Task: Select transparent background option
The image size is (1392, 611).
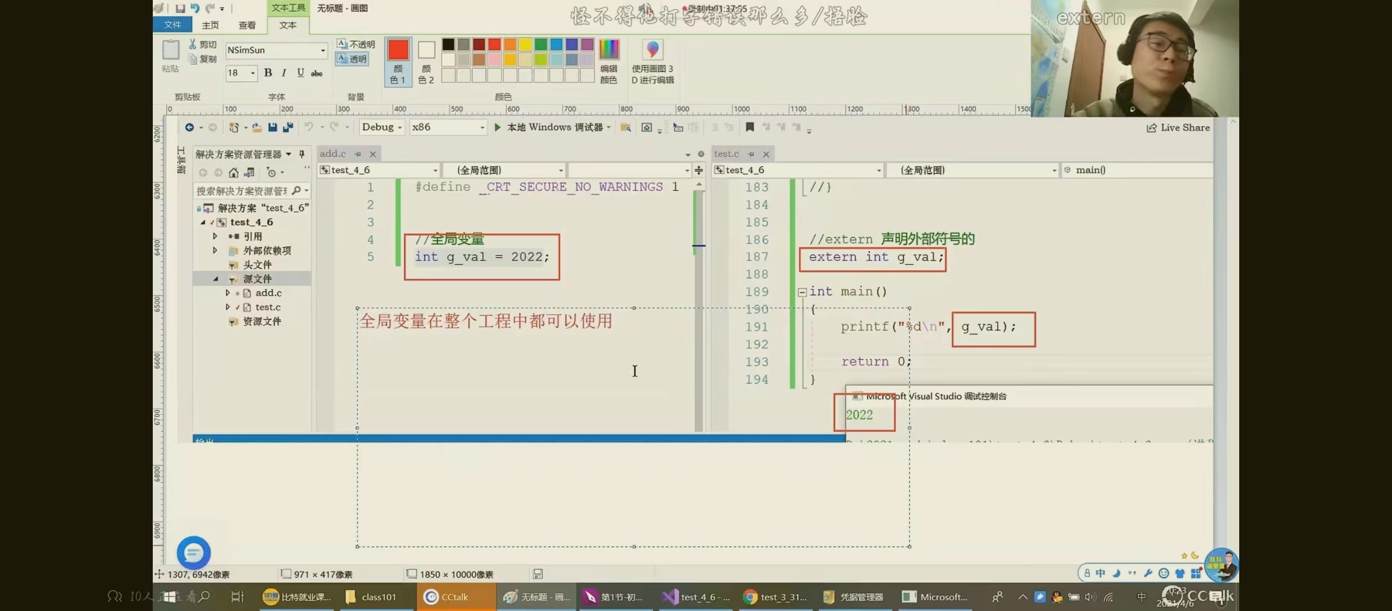Action: pos(353,59)
